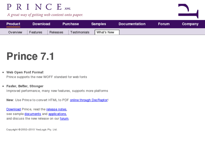Viewport: 205px width, 154px height.
Task: Click the Faster, Better, Stronger bullet title
Action: [x=25, y=86]
